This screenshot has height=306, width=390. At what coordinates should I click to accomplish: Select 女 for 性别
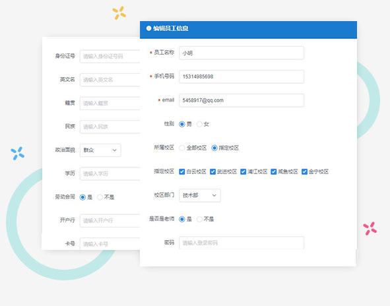click(x=199, y=124)
